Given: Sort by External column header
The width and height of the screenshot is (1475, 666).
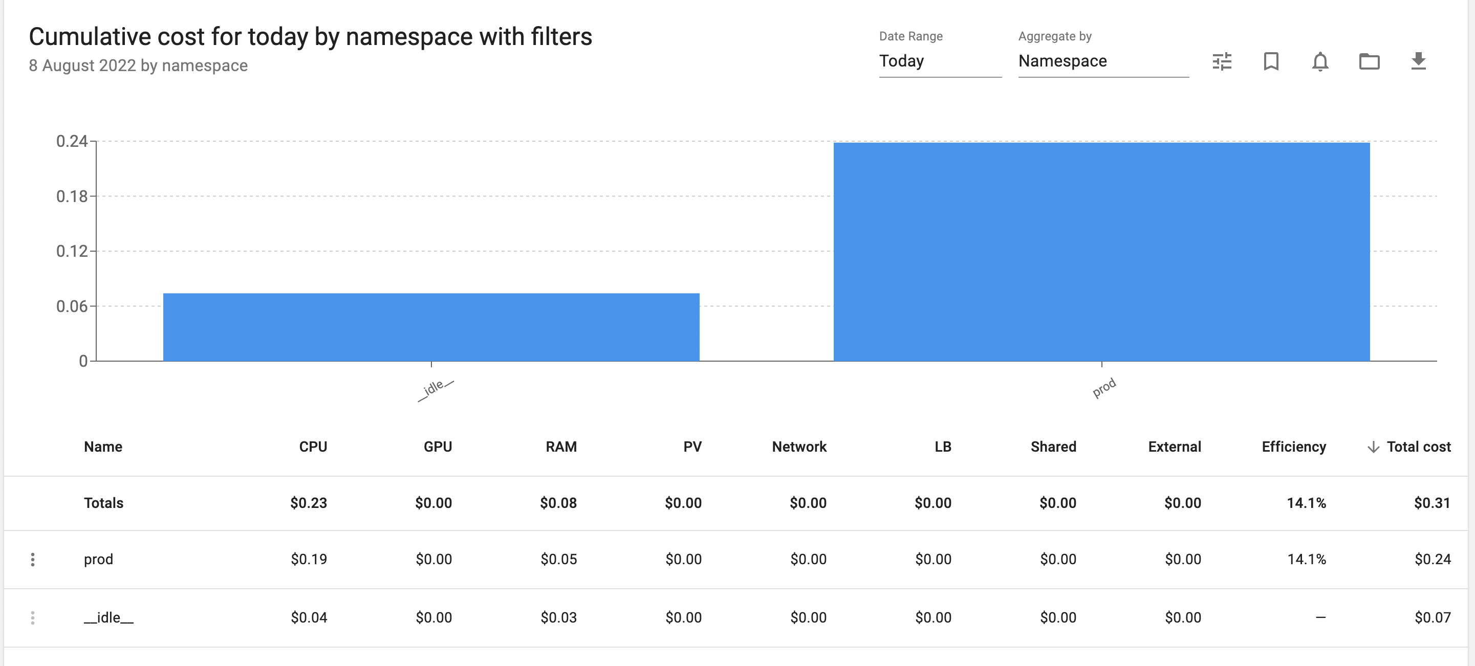Looking at the screenshot, I should (1175, 447).
